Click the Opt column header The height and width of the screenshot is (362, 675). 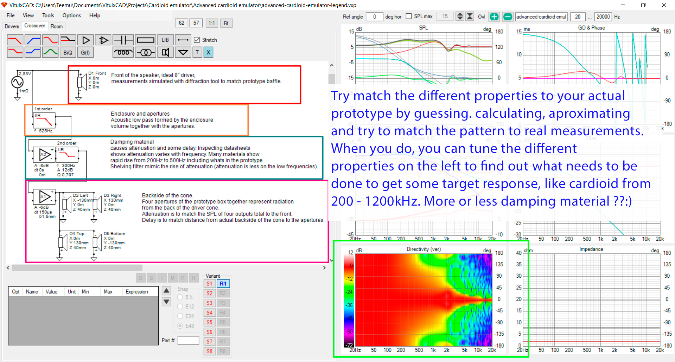click(16, 292)
